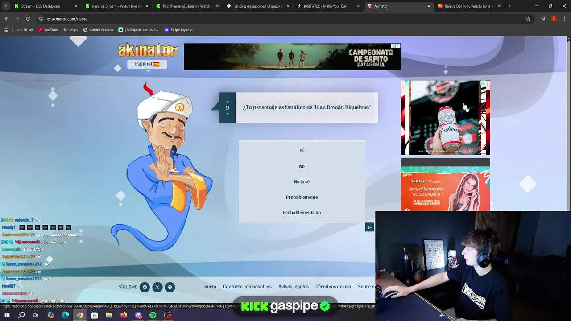Close the Balada Del Pony Pelado tab

pos(499,6)
